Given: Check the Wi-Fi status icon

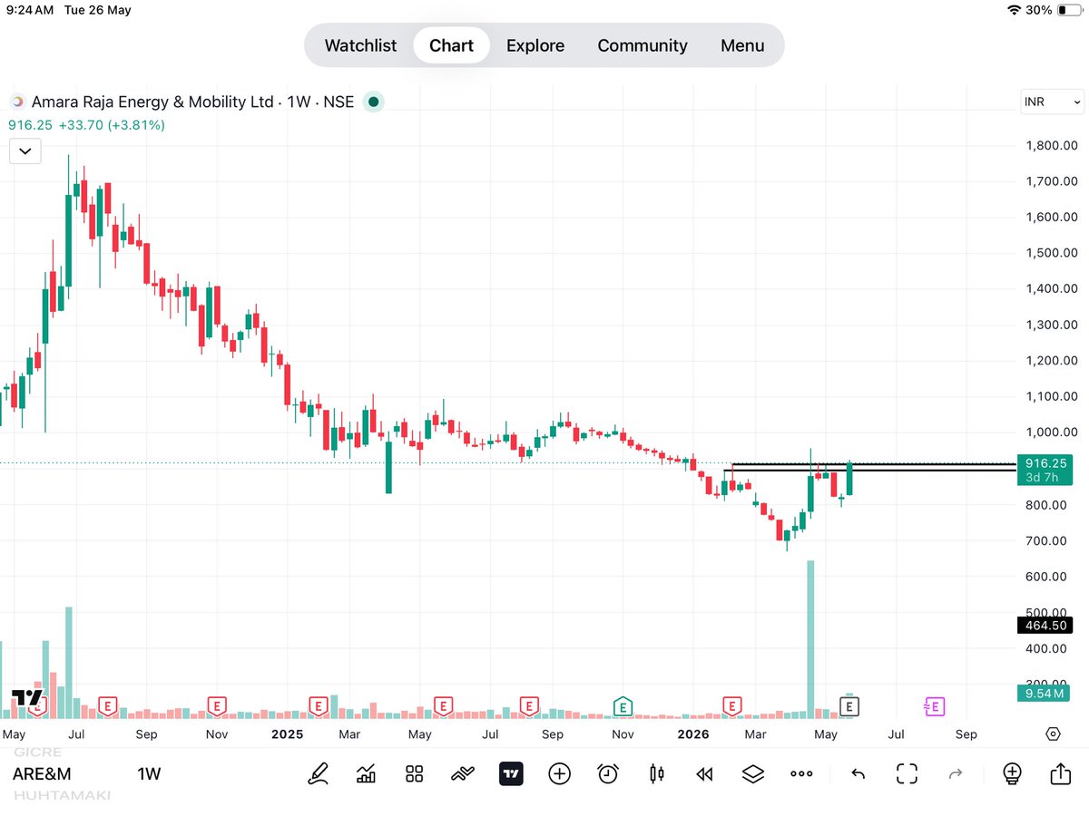Looking at the screenshot, I should click(x=1014, y=10).
